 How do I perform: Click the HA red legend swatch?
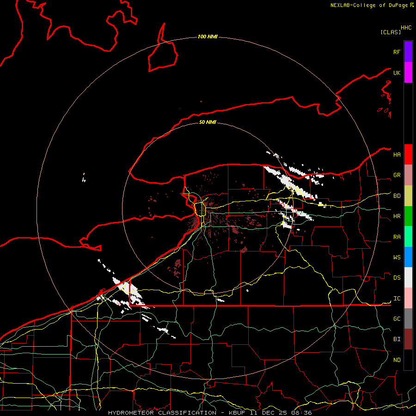[408, 154]
